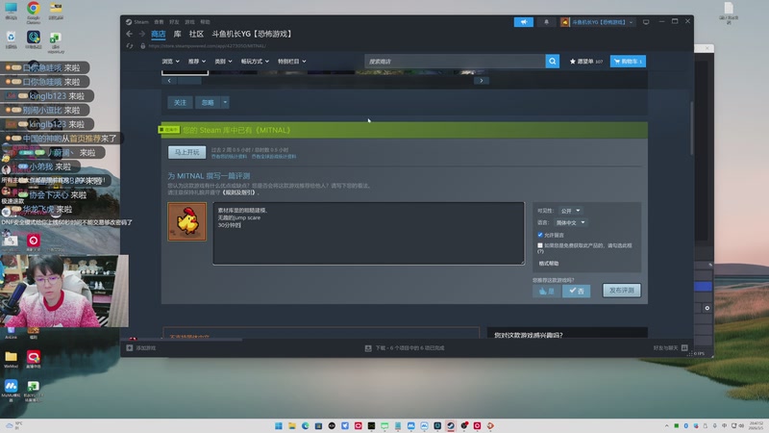
Task: Click the 马上开玩 play now button
Action: [186, 152]
